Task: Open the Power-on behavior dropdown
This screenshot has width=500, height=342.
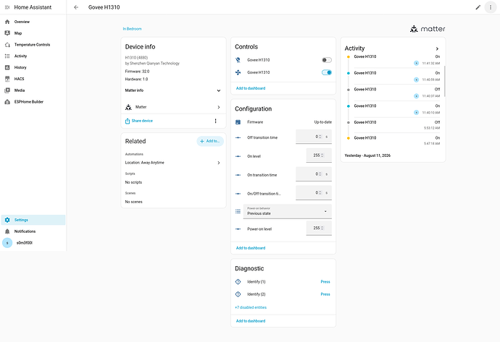Action: [x=287, y=211]
